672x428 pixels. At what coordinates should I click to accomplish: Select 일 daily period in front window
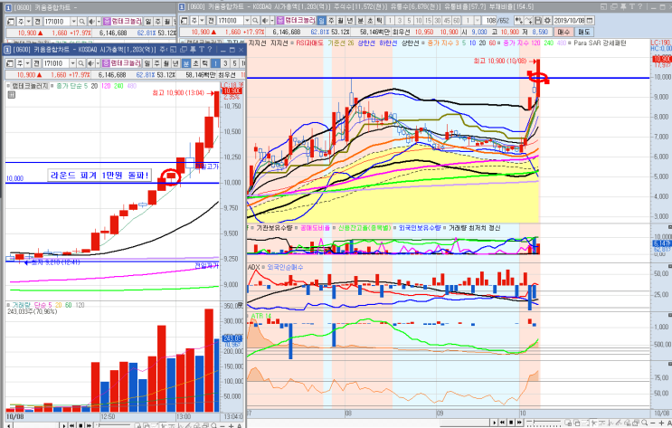(x=147, y=63)
